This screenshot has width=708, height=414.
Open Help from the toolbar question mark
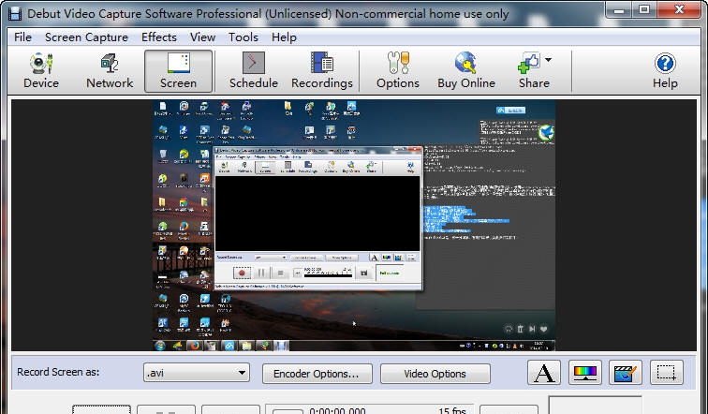click(665, 71)
